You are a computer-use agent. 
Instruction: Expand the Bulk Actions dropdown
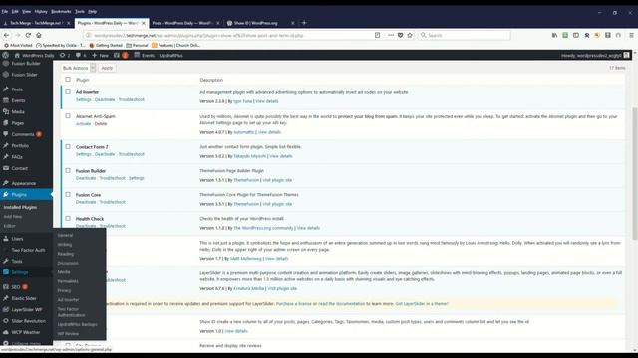pos(79,68)
